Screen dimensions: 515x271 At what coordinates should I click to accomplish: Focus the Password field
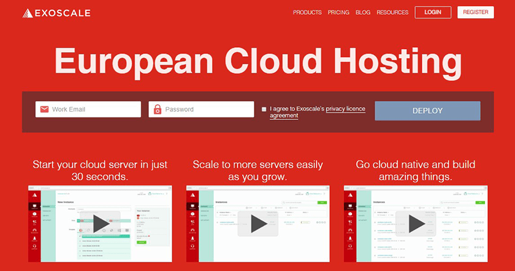coord(201,109)
